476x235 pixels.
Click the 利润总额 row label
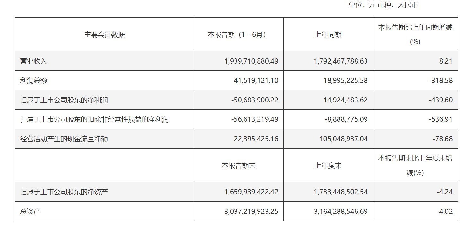(x=34, y=81)
